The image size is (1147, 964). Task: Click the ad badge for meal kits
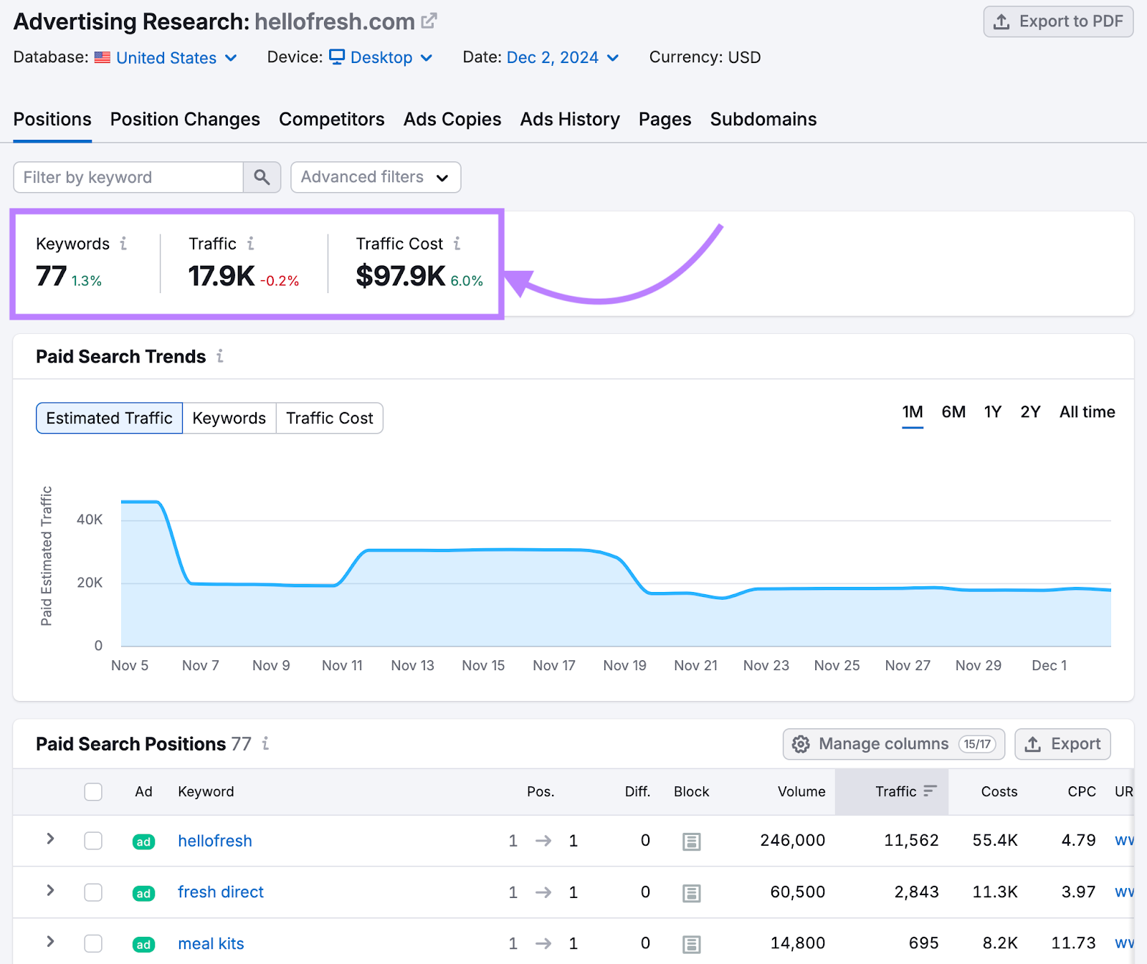pos(143,945)
